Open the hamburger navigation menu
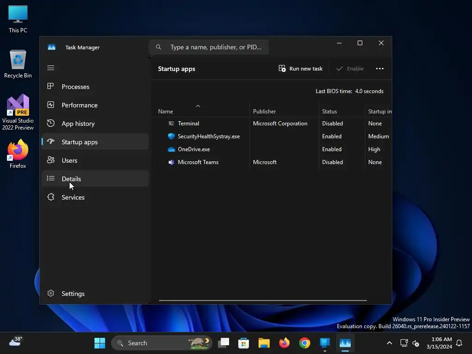 [51, 68]
